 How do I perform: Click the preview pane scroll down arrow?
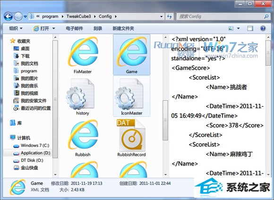[x=268, y=174]
